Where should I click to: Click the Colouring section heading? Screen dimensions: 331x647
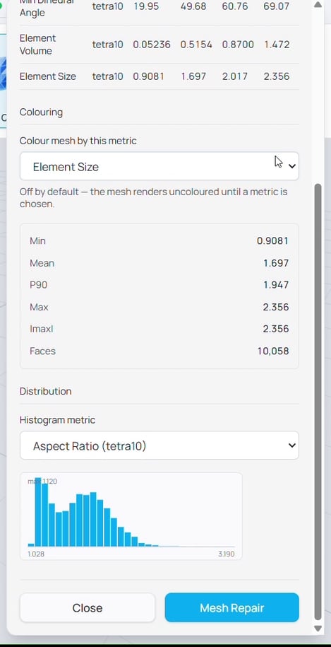[x=41, y=112]
